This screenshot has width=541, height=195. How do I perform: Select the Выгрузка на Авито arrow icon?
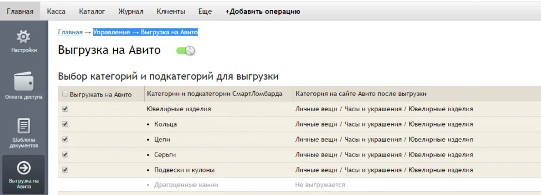pos(24,168)
